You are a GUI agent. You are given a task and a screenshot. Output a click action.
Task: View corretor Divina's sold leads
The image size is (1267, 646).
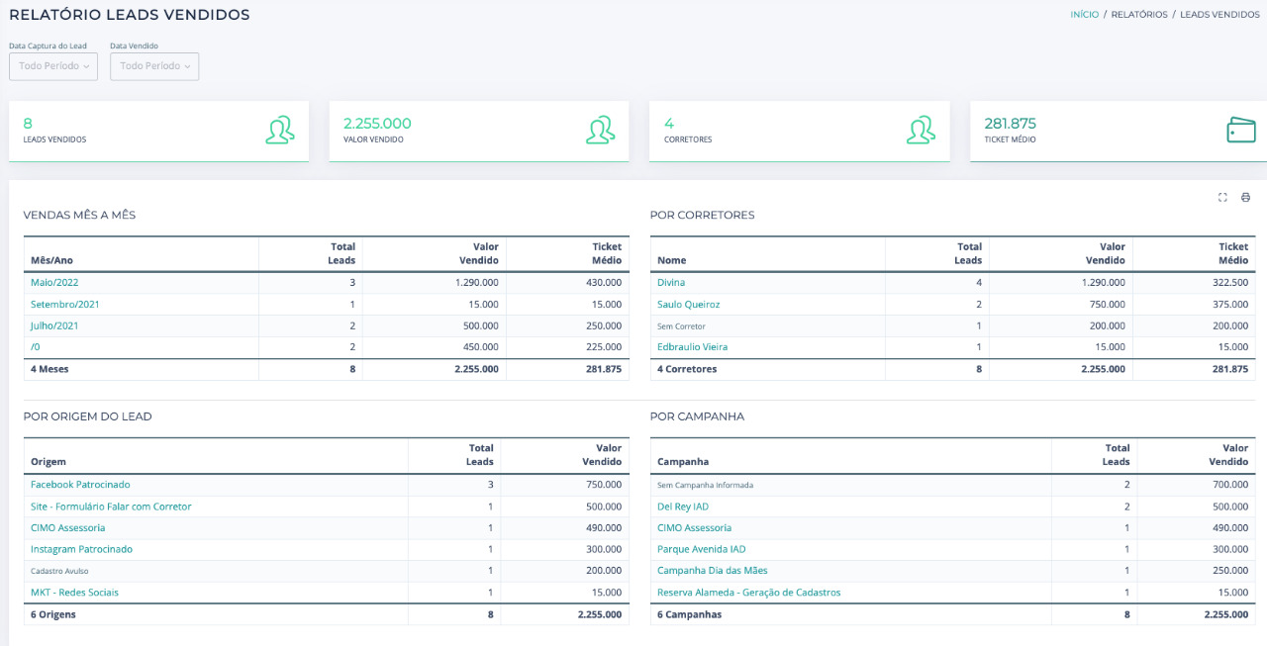pyautogui.click(x=671, y=282)
